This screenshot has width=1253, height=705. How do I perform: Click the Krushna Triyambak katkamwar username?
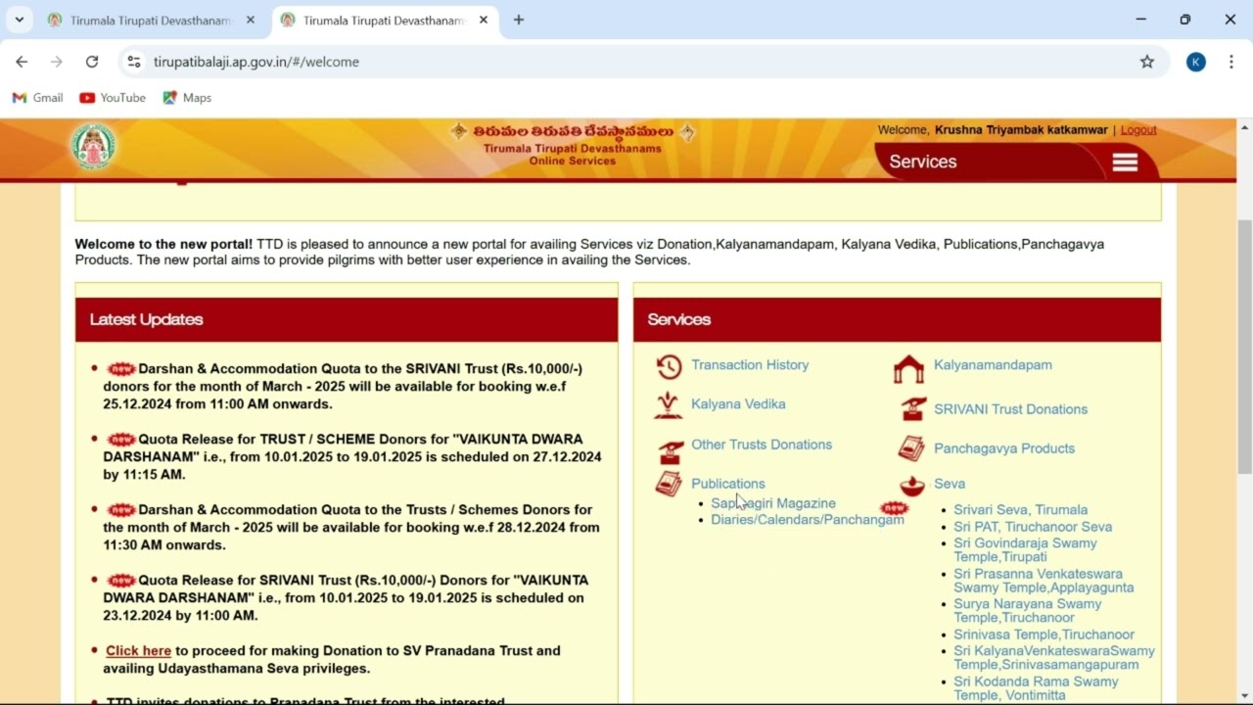coord(1021,130)
